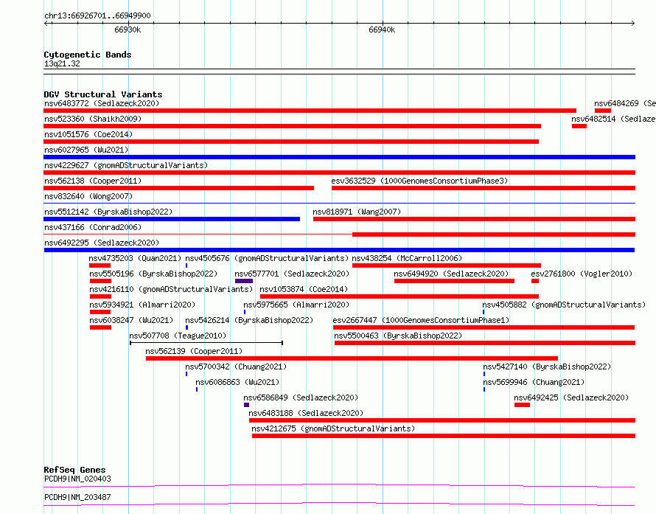Select nsv5934921 (Almarri2020) label

pos(142,305)
